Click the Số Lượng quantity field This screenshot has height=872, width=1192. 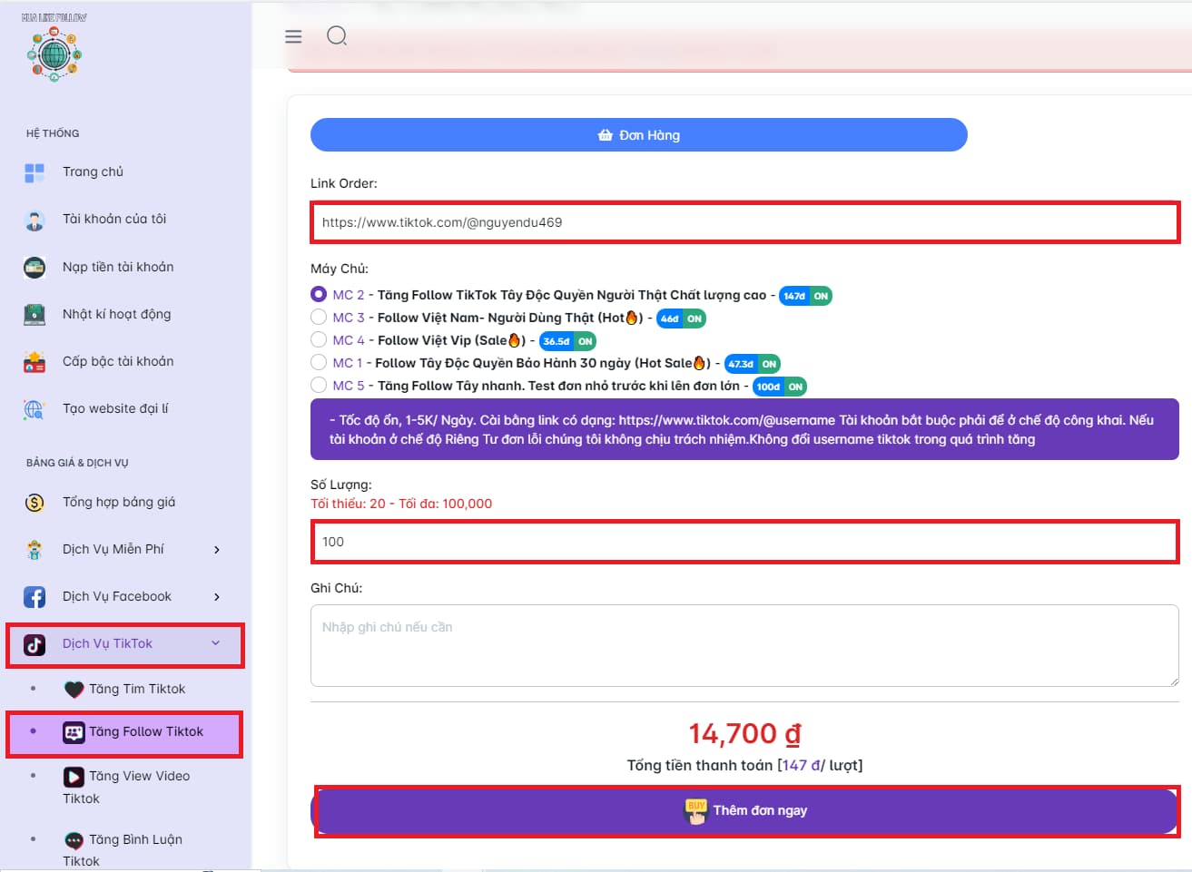click(x=745, y=542)
